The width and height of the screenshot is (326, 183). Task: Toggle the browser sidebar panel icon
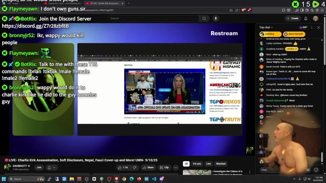(x=302, y=10)
